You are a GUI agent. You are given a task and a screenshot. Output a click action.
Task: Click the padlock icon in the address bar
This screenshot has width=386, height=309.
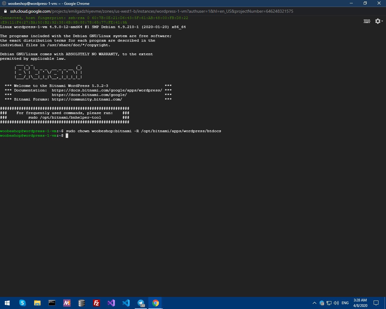5,11
